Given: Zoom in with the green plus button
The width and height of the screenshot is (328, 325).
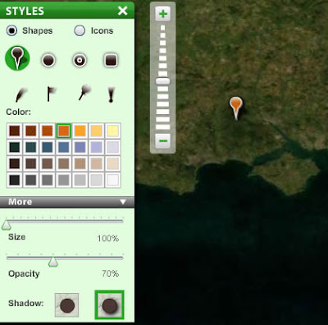Looking at the screenshot, I should tap(163, 13).
